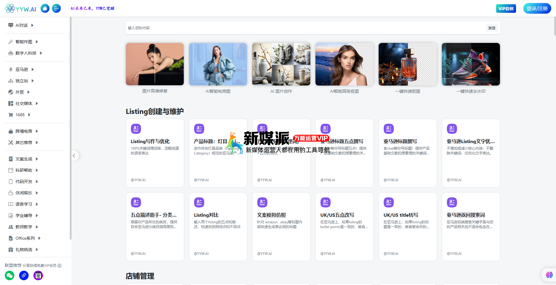Select the 数字人科技 robot icon
556x285 pixels.
tap(11, 53)
